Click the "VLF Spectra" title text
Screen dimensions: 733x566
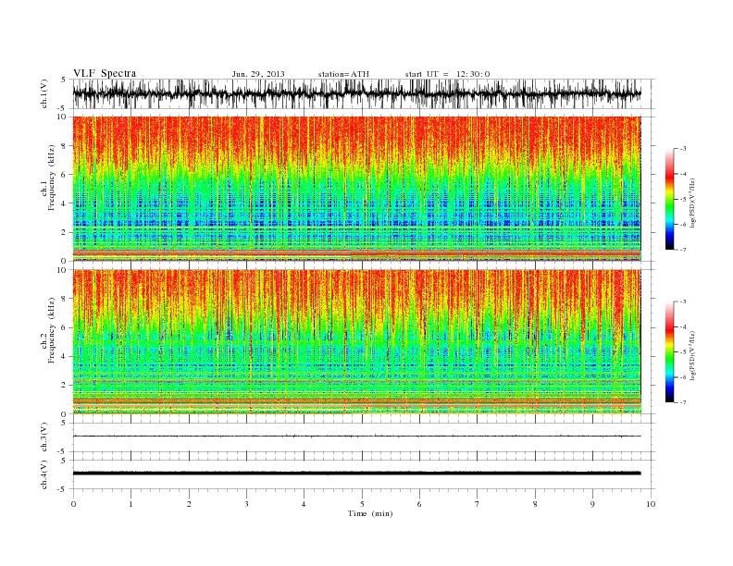[x=105, y=73]
